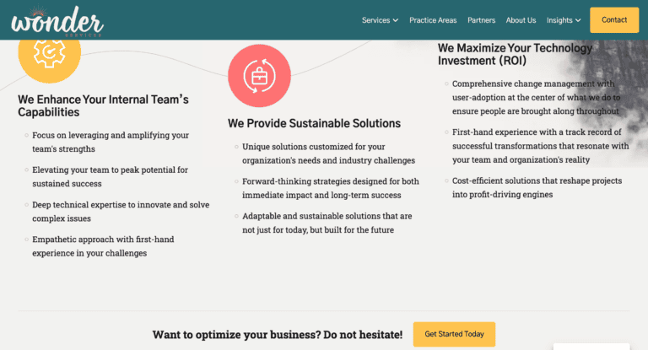
Task: Click the Get Started Today button
Action: tap(454, 334)
